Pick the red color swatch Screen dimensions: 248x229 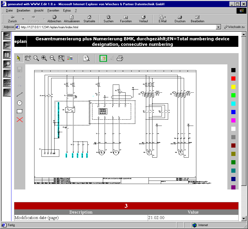[x=233, y=78]
